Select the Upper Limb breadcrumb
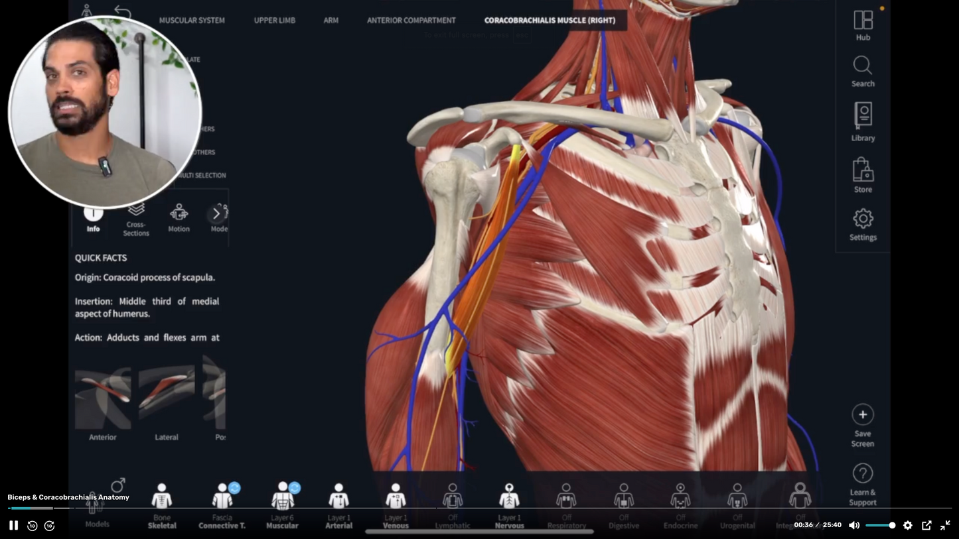The width and height of the screenshot is (959, 539). tap(275, 21)
